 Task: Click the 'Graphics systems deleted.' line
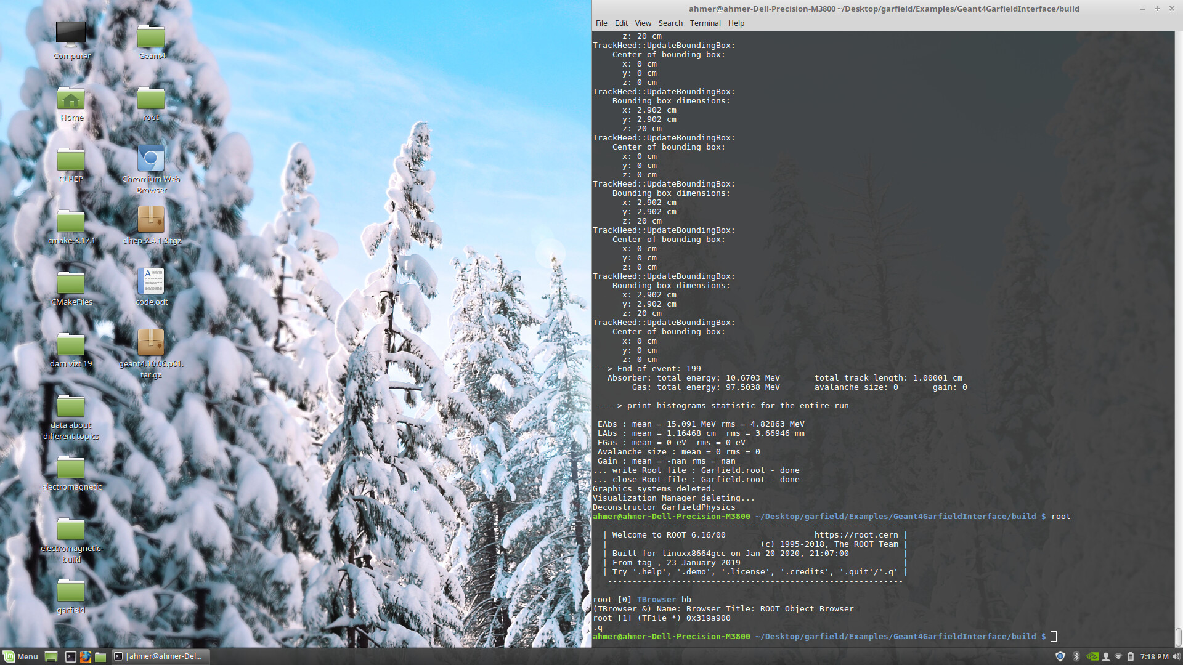point(654,488)
